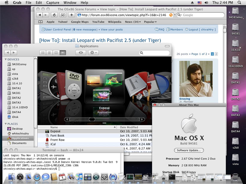Open the US flag input menu
This screenshot has width=246, height=184.
199,3
